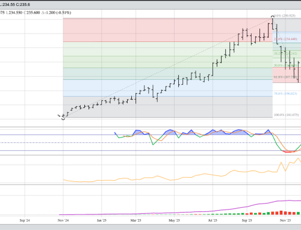The image size is (301, 230).
Task: Click the Sep '24 date axis label
Action: click(x=25, y=220)
